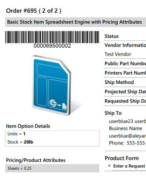This screenshot has width=146, height=181.
Task: Click the barcode image
Action: 52,37
